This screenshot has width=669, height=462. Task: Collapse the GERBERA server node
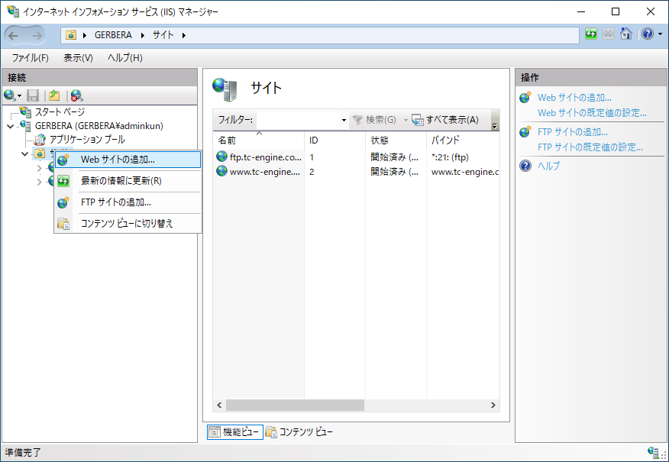coord(10,126)
